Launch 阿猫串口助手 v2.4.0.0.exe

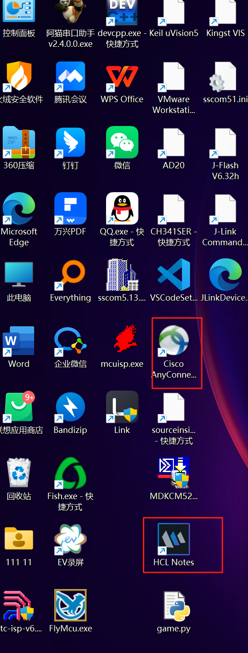pos(71,12)
